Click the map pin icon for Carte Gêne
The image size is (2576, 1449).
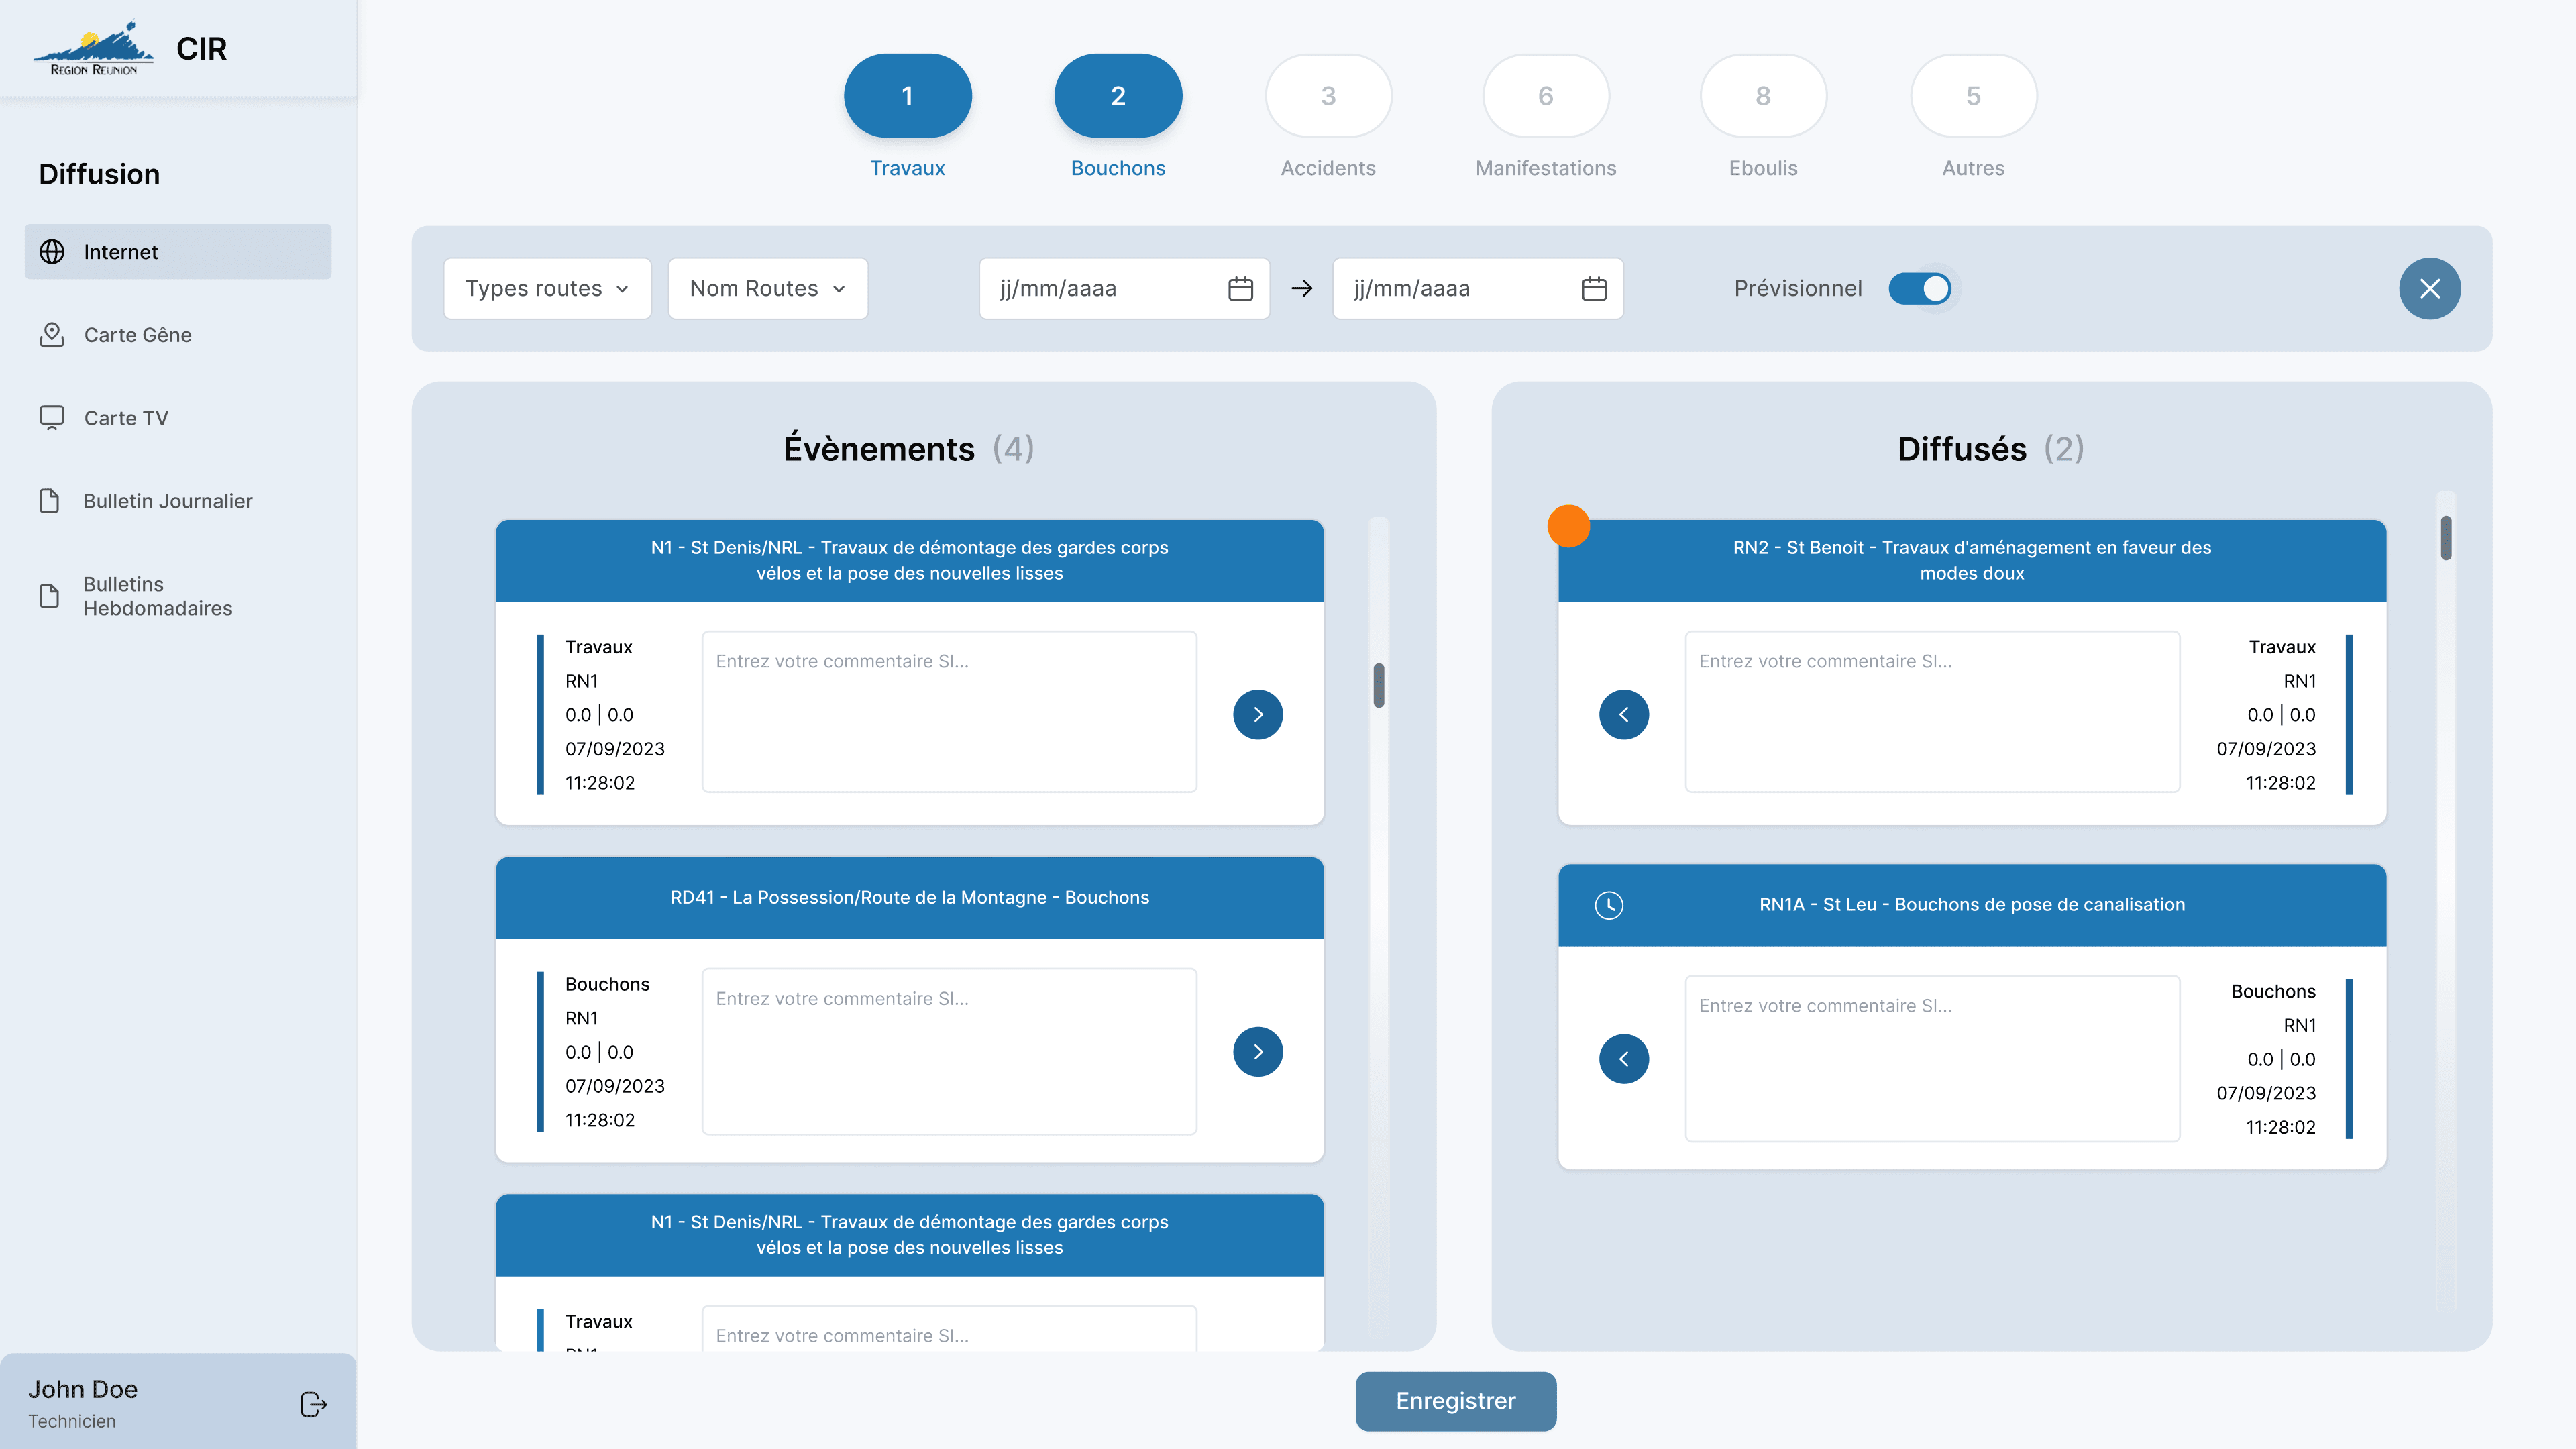(x=52, y=335)
